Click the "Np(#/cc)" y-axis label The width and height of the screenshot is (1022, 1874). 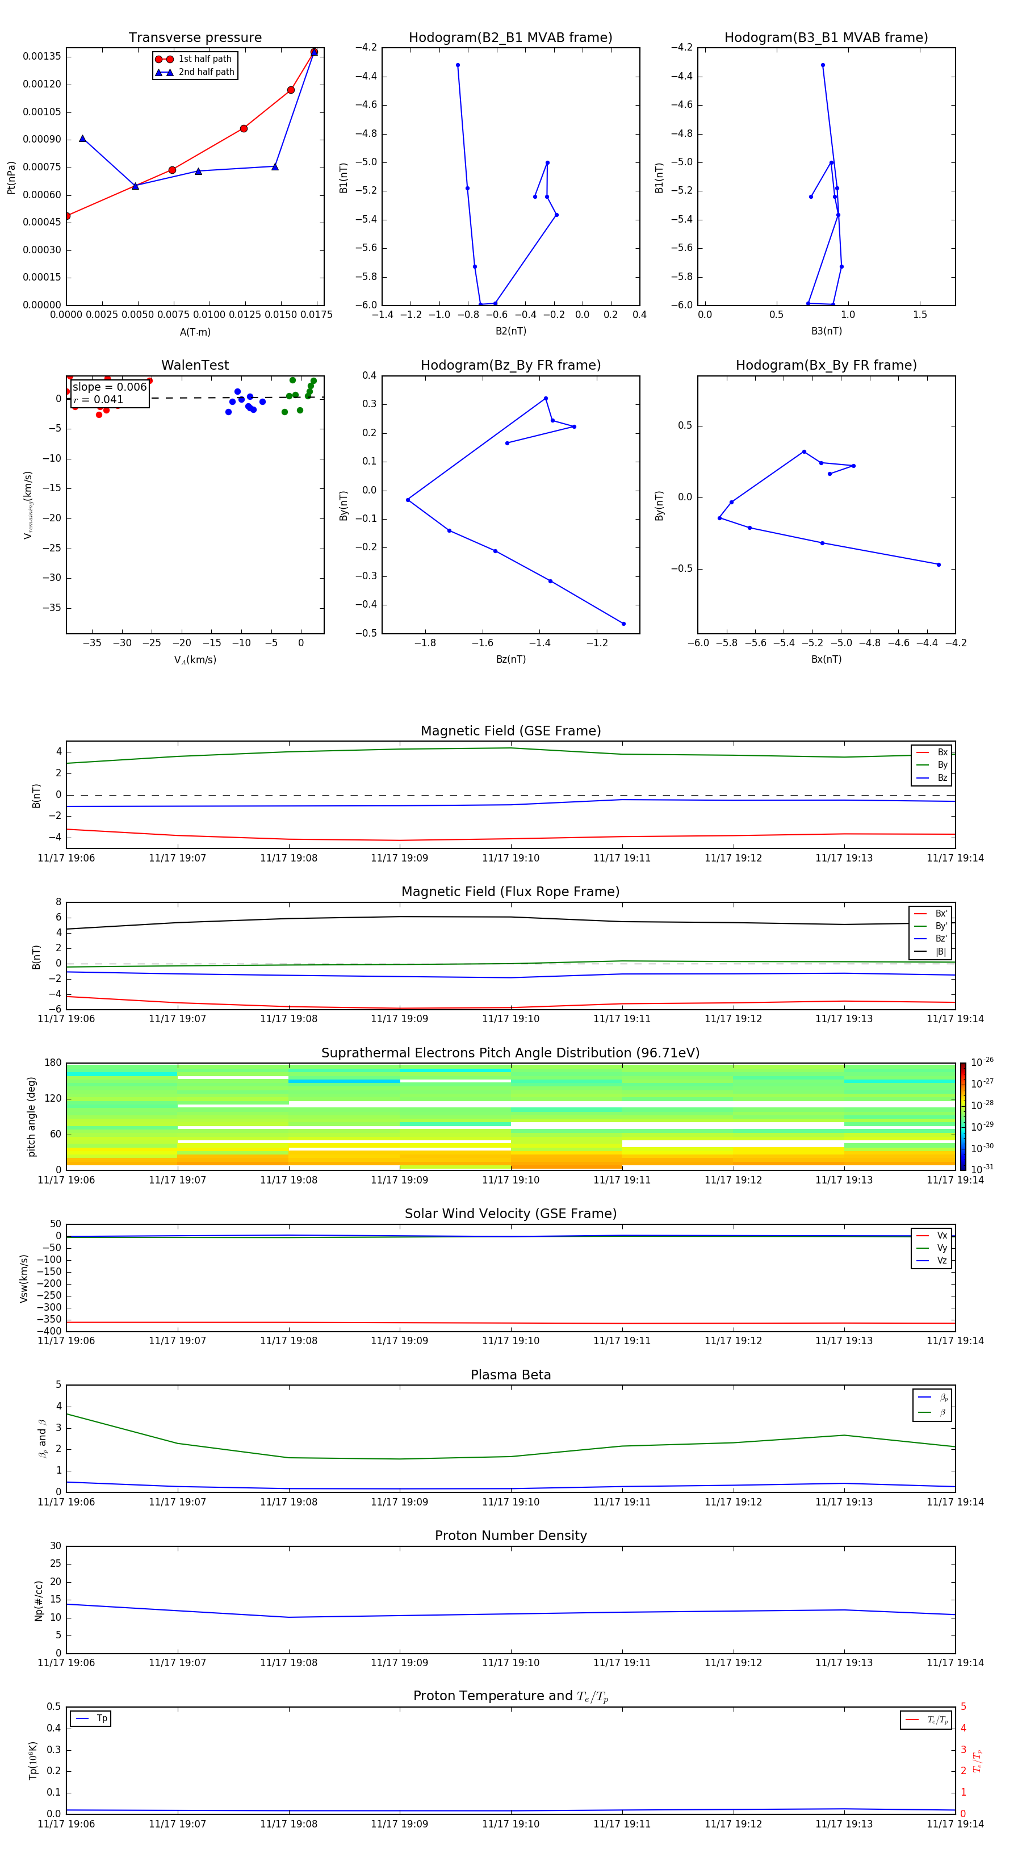pos(39,1600)
